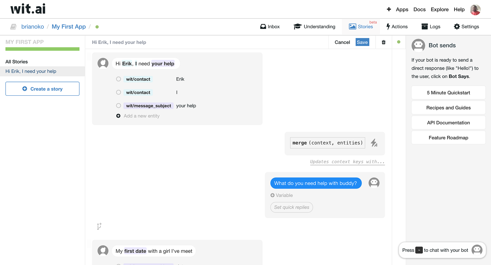Click the Cancel button

point(342,42)
